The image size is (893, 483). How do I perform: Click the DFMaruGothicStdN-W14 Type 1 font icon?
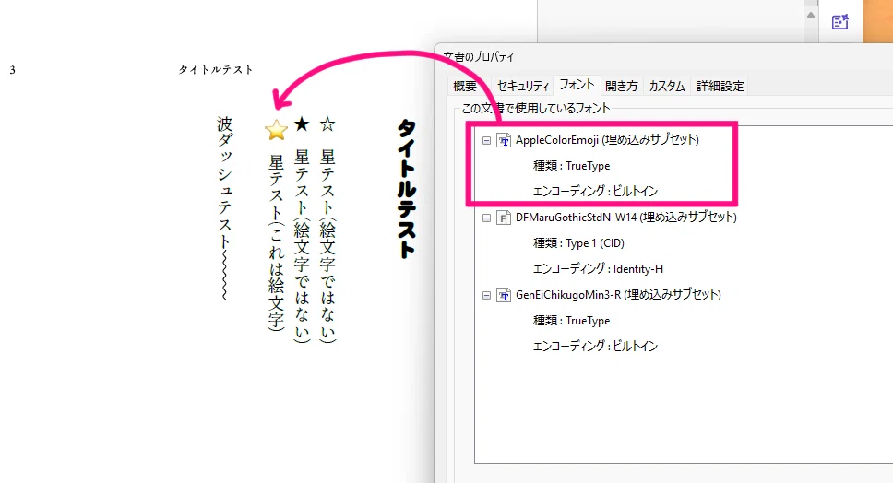pyautogui.click(x=504, y=218)
